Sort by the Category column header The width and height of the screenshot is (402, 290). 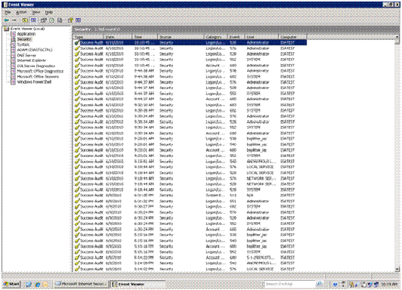216,37
